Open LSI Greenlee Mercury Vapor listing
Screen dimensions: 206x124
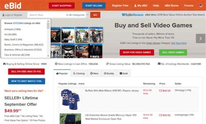(111, 117)
